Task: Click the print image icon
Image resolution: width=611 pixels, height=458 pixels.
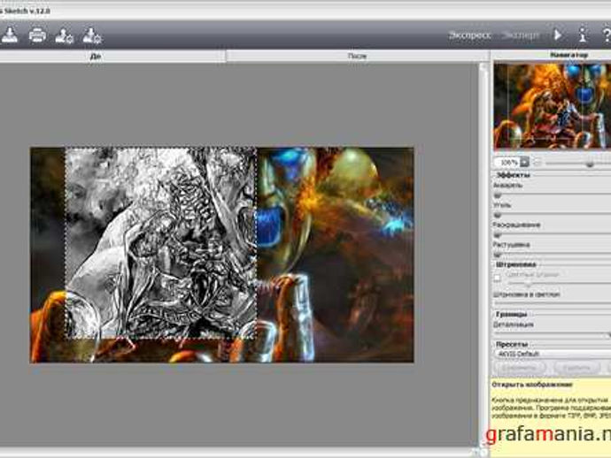Action: tap(37, 35)
